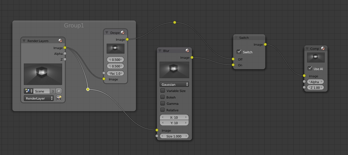Select the Render Layers node title
Image resolution: width=348 pixels, height=155 pixels.
[38, 41]
